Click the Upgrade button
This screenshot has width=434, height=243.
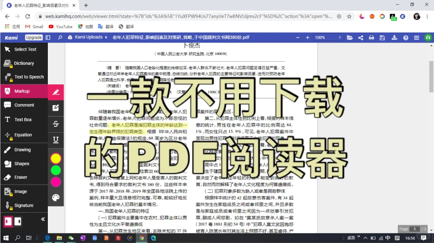point(34,38)
